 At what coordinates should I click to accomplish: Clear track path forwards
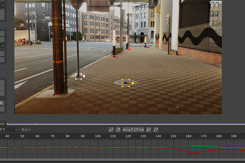tap(148, 129)
